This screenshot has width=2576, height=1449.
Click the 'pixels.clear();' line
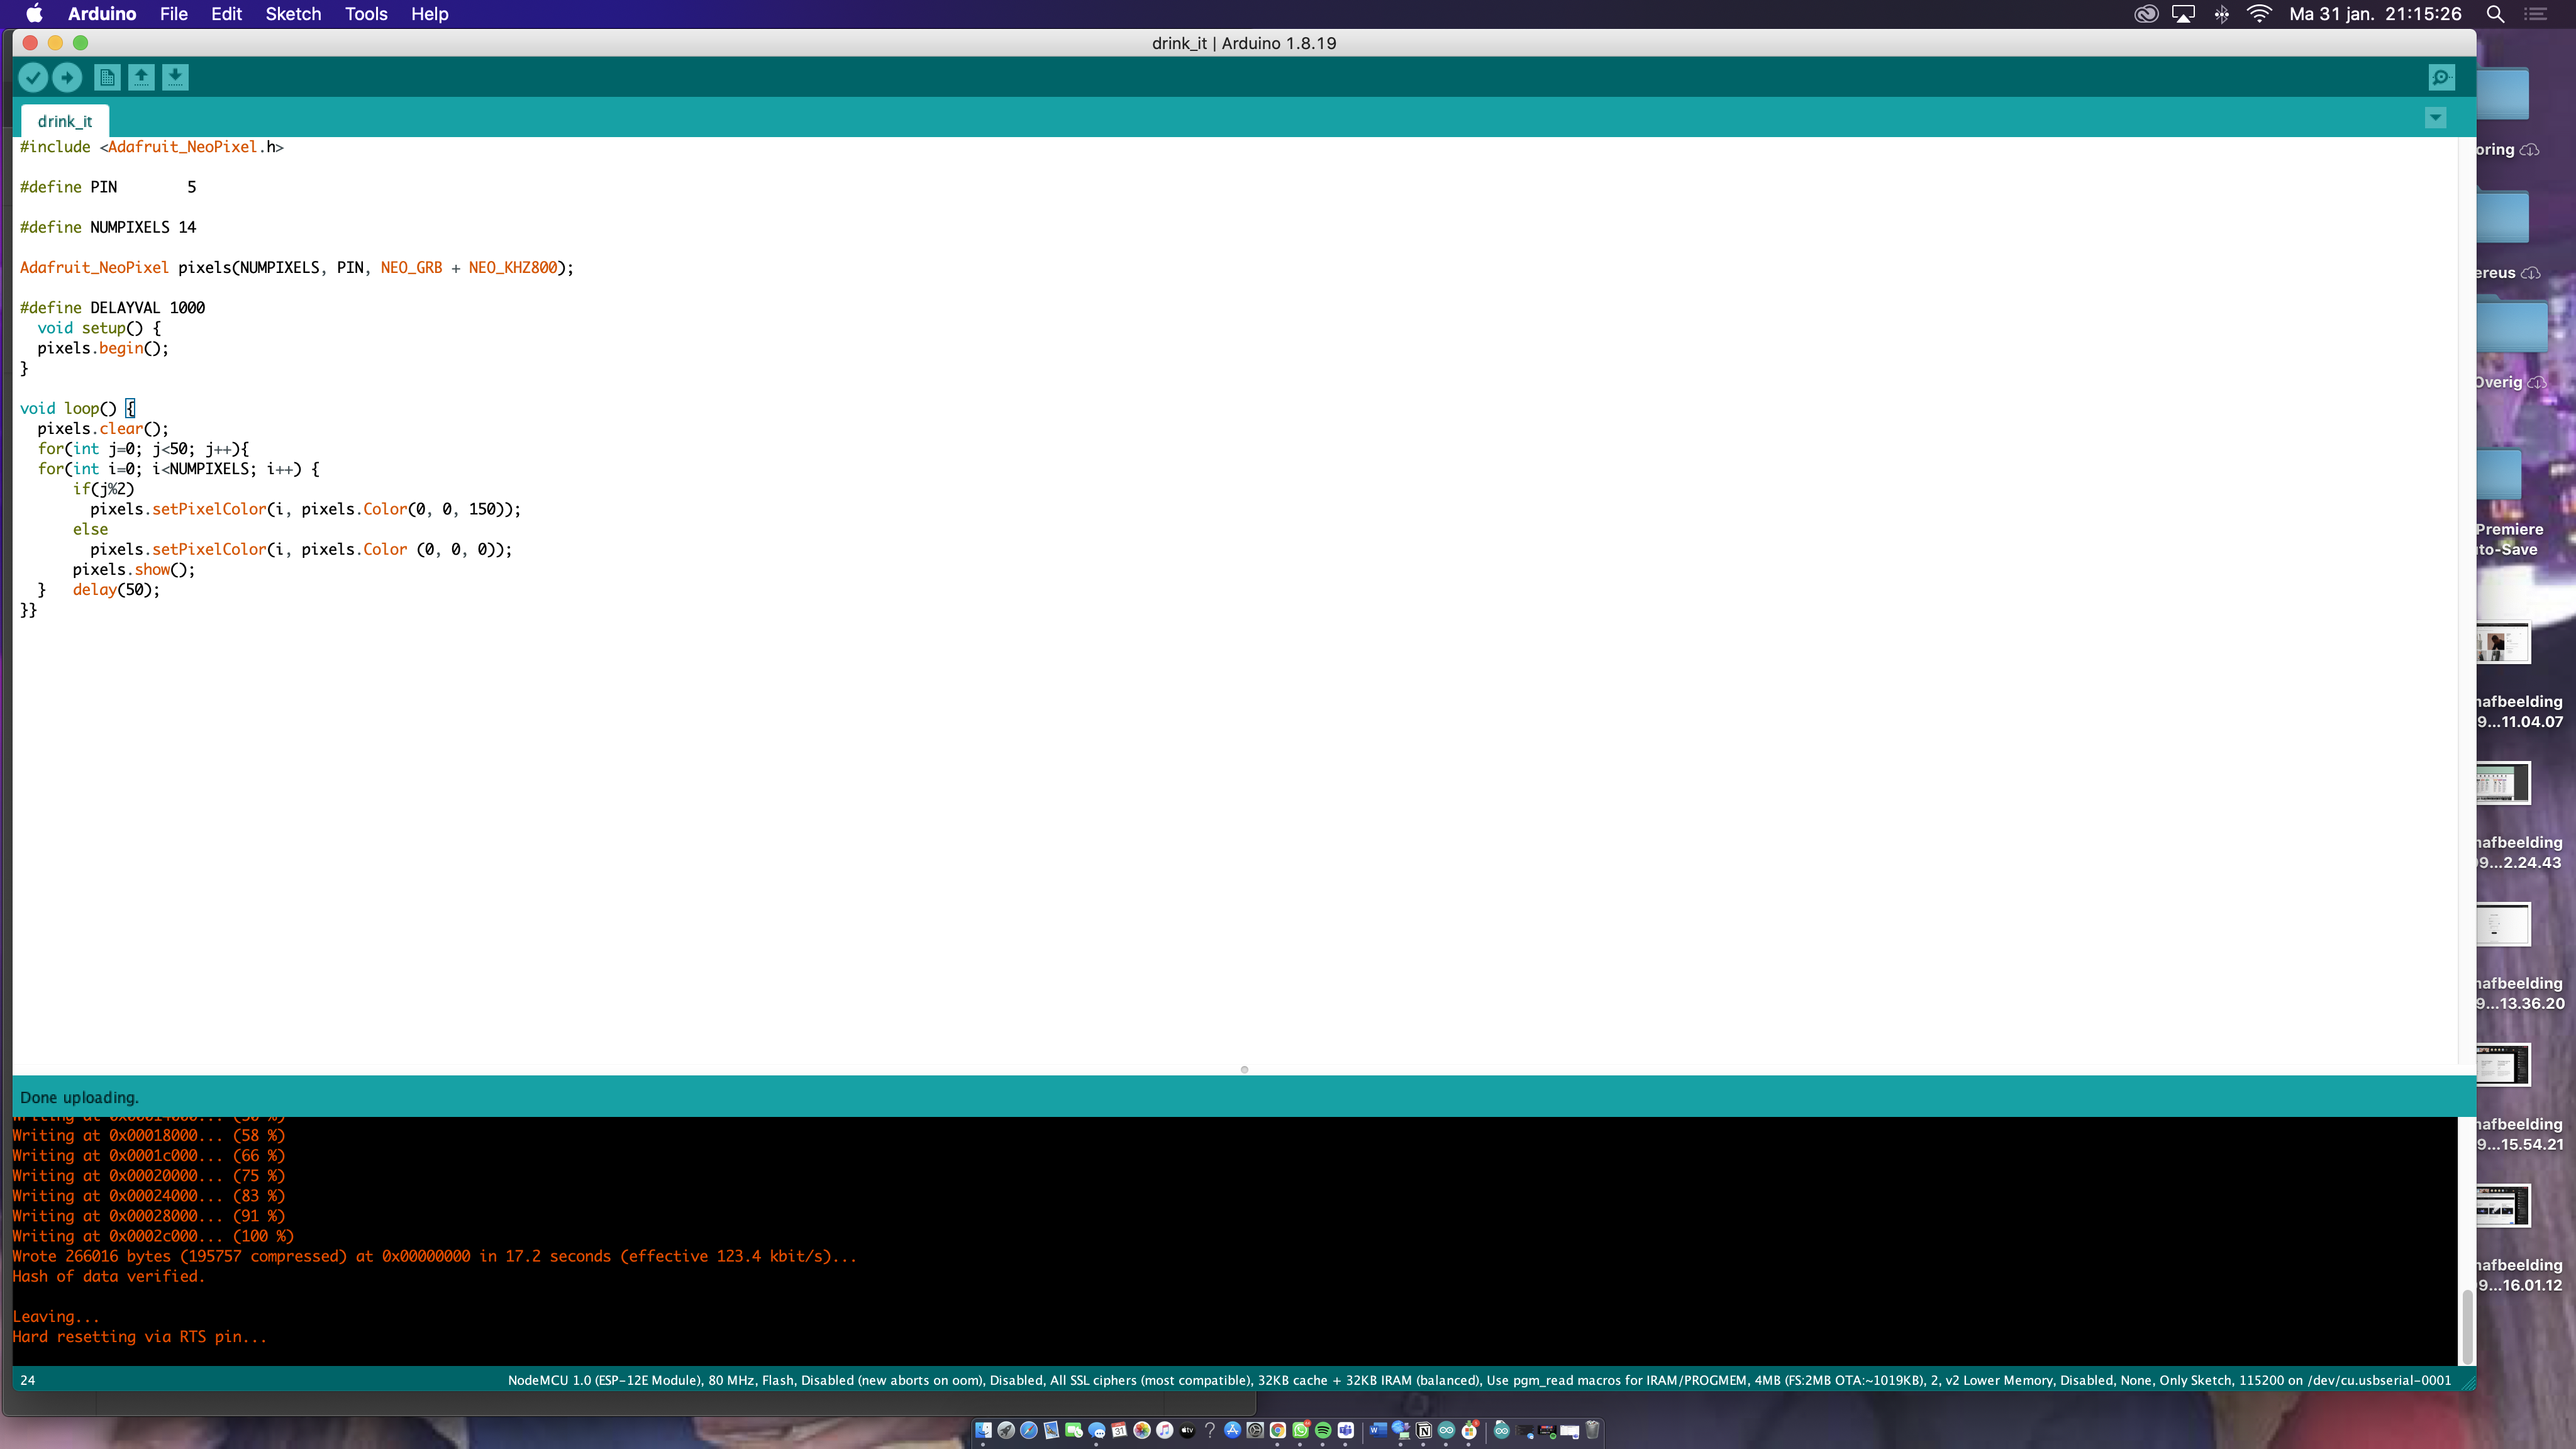click(103, 428)
